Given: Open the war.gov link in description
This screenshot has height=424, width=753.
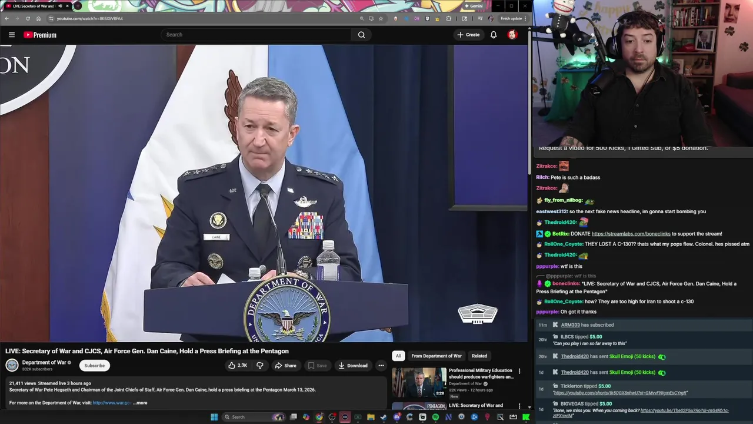Looking at the screenshot, I should (x=112, y=403).
